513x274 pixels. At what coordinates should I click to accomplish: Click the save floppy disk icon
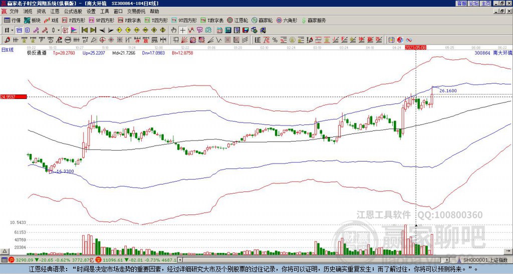pos(245,30)
